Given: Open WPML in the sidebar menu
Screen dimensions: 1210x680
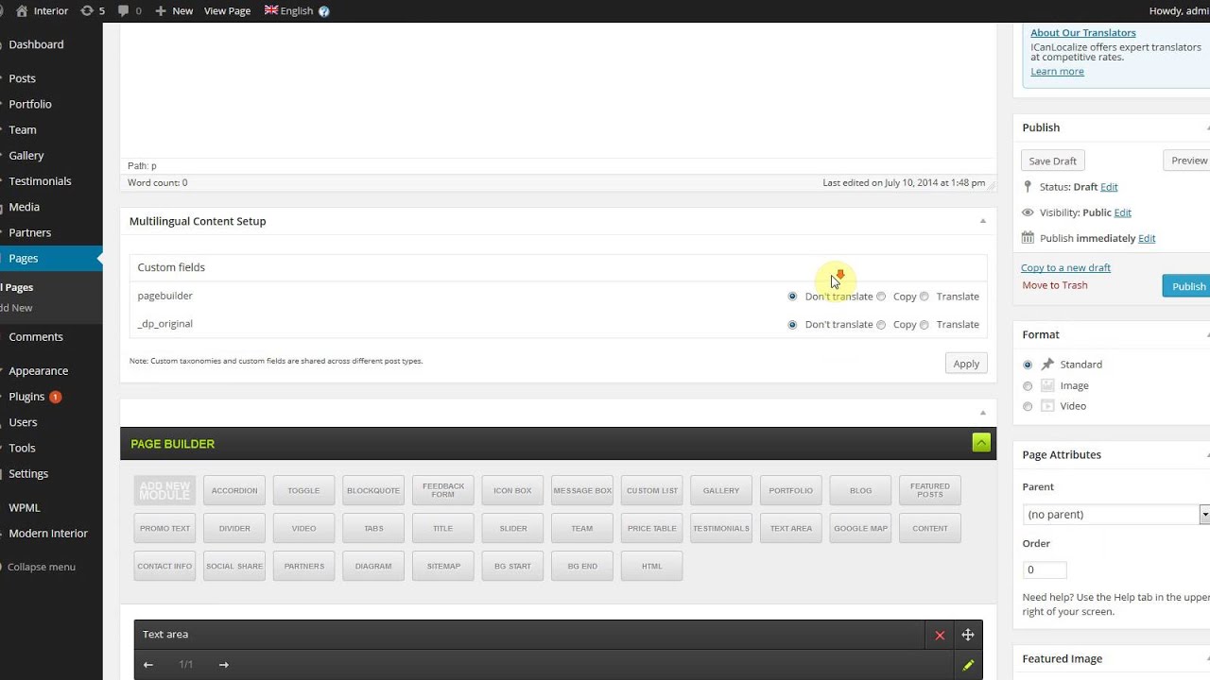Looking at the screenshot, I should [x=25, y=507].
